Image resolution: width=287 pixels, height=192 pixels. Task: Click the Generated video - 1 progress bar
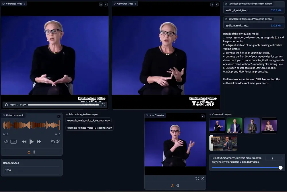(x=63, y=104)
